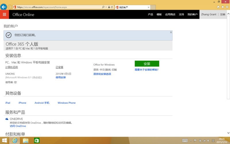
Task: Click the UNIONS computer name text
Action: tap(10, 74)
